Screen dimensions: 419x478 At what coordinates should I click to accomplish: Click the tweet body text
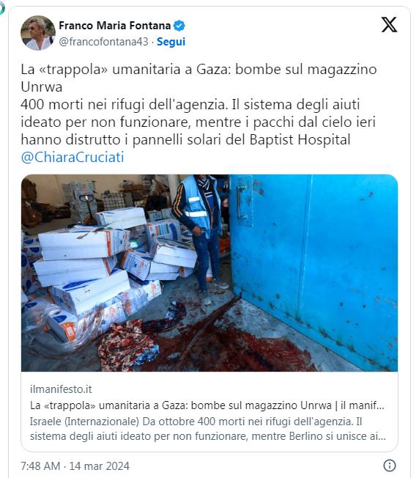(199, 113)
